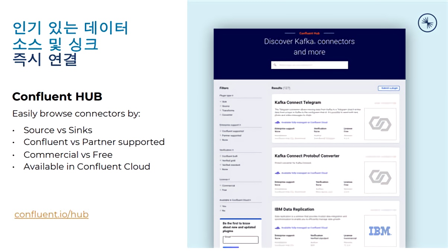Click the cloud icon under Kafka Connect Protobuf Converter
Screen dimensions: 448x251
click(x=277, y=173)
